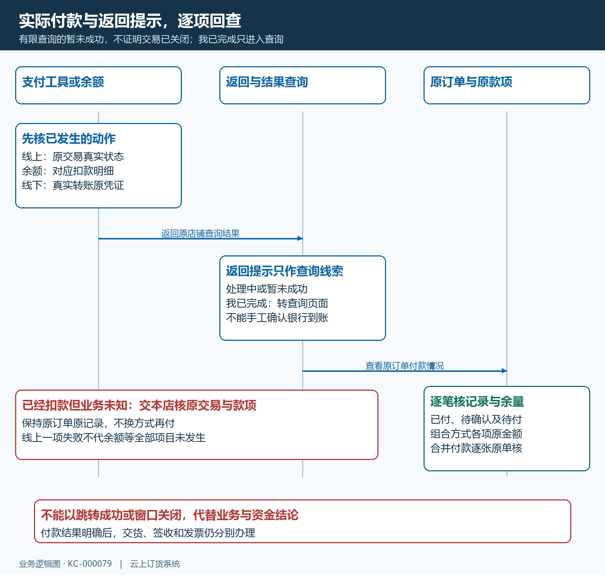Click heading 先核已发生的动作

69,139
